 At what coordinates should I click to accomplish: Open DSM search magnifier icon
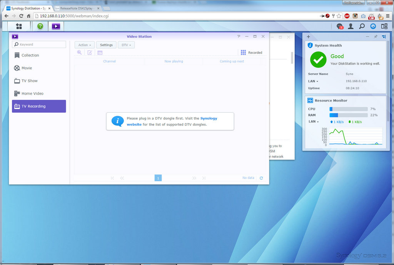pos(362,26)
